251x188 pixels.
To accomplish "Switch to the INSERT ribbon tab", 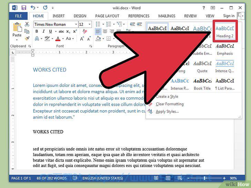I will (x=59, y=16).
